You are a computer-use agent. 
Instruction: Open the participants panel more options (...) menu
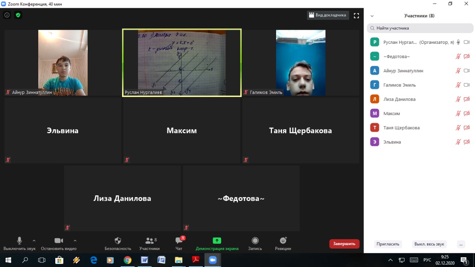tap(461, 244)
